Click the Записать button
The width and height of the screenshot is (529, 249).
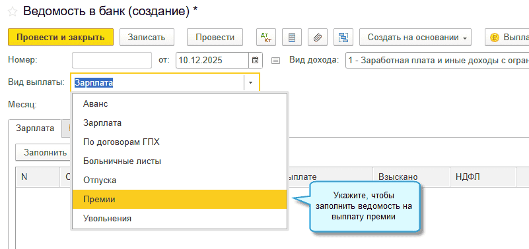coord(147,37)
